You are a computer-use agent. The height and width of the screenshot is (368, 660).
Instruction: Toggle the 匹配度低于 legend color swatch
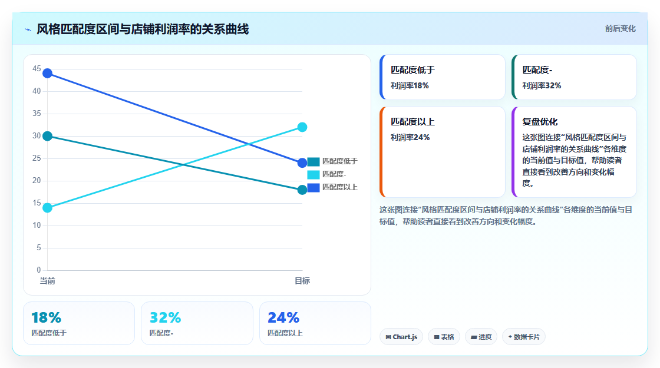tap(313, 161)
